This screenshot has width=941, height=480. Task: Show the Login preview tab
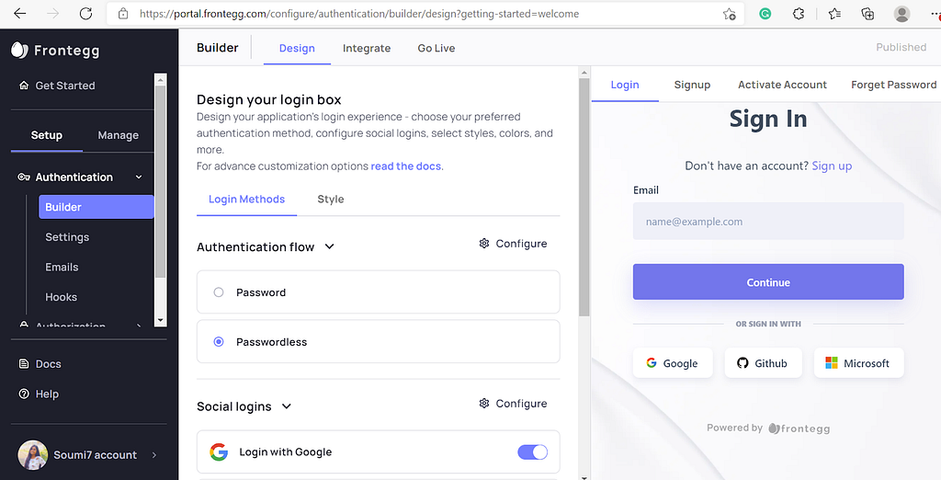625,85
